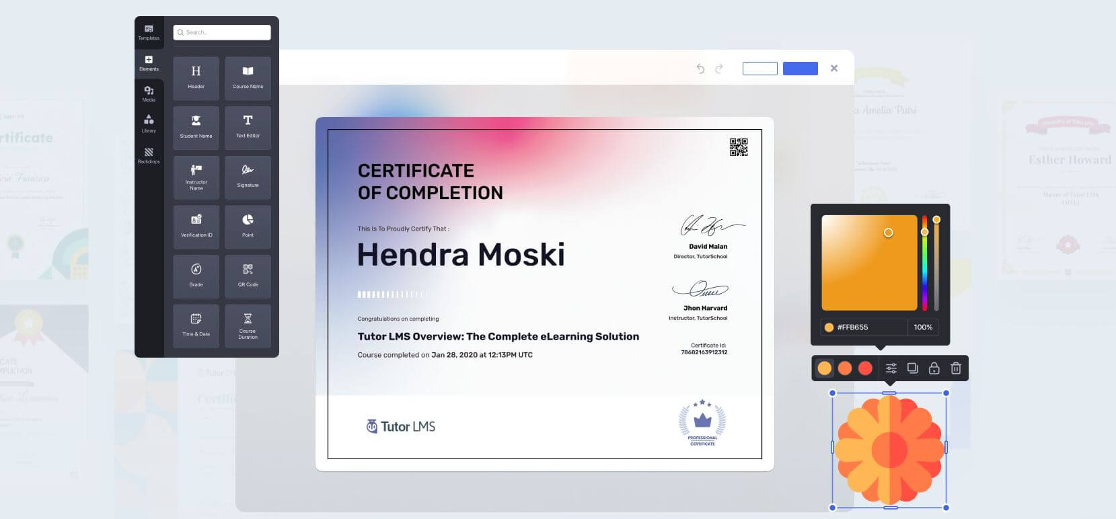
Task: Add the Grade element
Action: tap(196, 276)
